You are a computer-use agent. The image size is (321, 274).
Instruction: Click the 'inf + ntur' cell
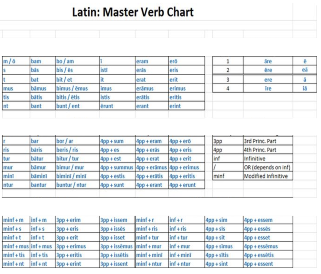coord(187,264)
